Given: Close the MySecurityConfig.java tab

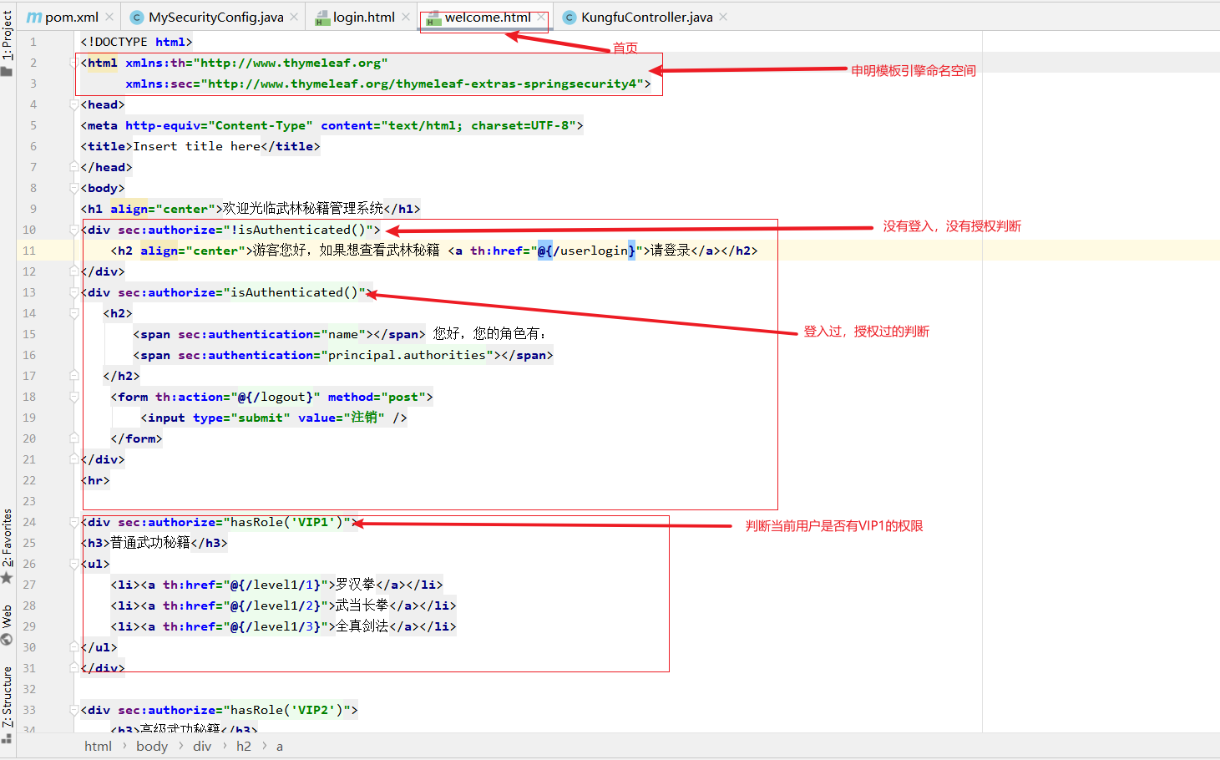Looking at the screenshot, I should [294, 17].
